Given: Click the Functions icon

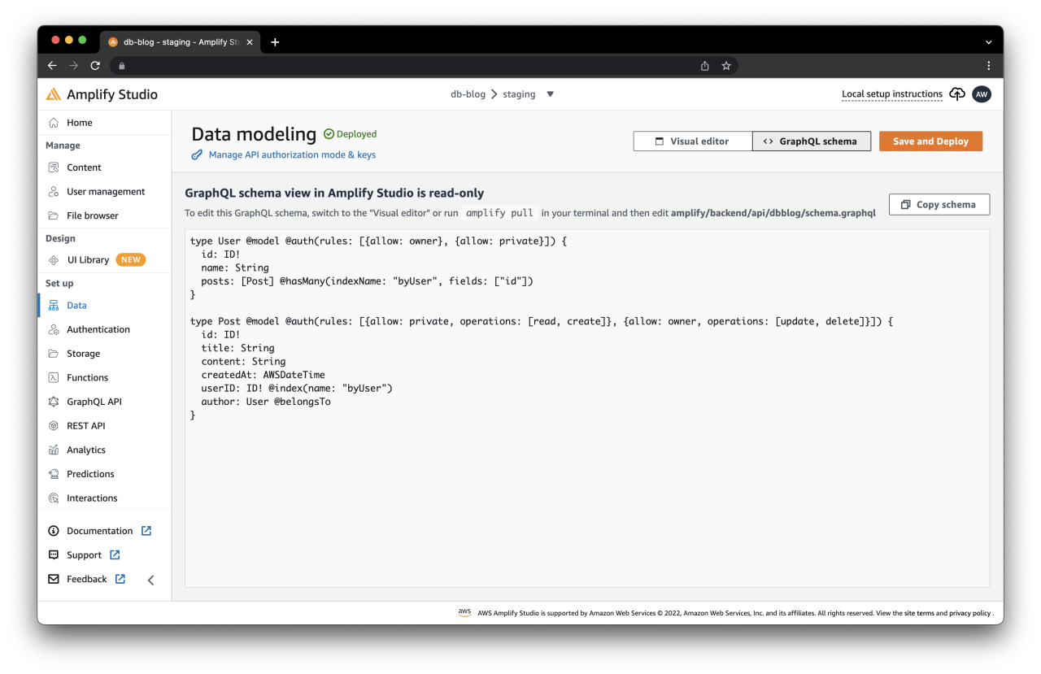Looking at the screenshot, I should click(x=54, y=377).
